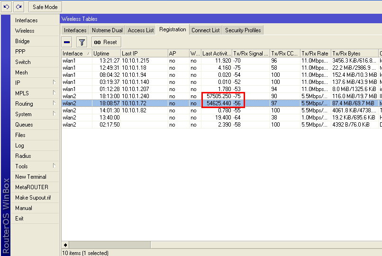382x256 pixels.
Task: Switch to the Security Profiles tab
Action: click(x=243, y=30)
